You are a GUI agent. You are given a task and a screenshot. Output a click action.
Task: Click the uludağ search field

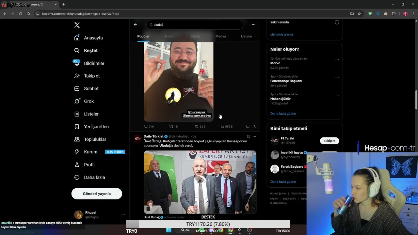[x=195, y=24]
